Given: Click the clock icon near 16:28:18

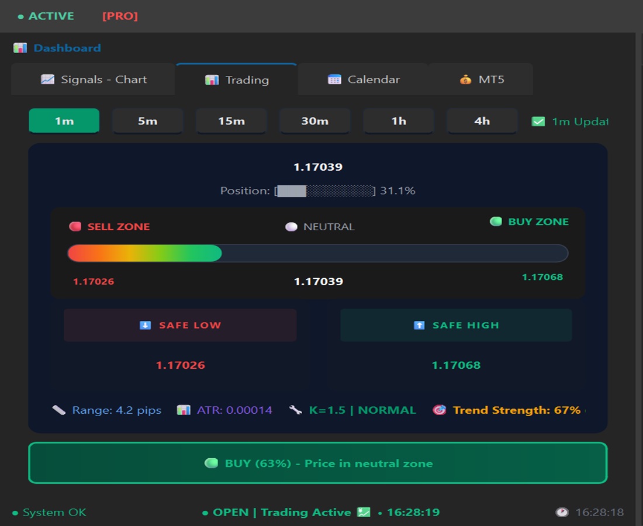Looking at the screenshot, I should click(x=562, y=511).
